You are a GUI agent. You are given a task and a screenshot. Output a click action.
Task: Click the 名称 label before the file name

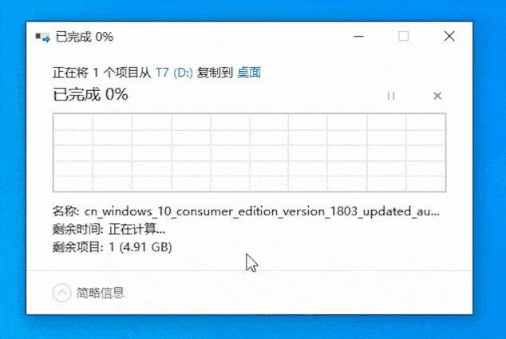[65, 211]
